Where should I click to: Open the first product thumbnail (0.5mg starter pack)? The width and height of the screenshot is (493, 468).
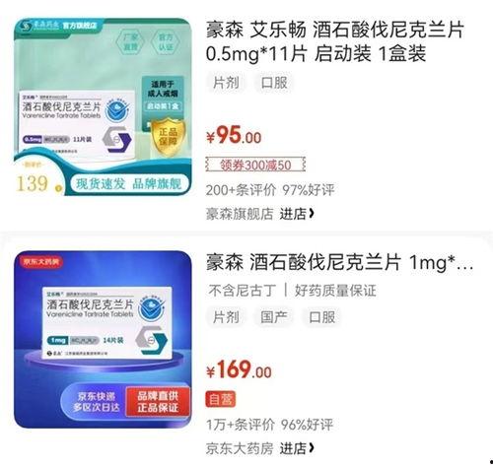coord(103,106)
